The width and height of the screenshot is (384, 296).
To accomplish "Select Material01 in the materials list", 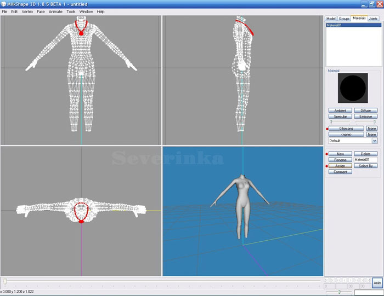I will point(335,25).
